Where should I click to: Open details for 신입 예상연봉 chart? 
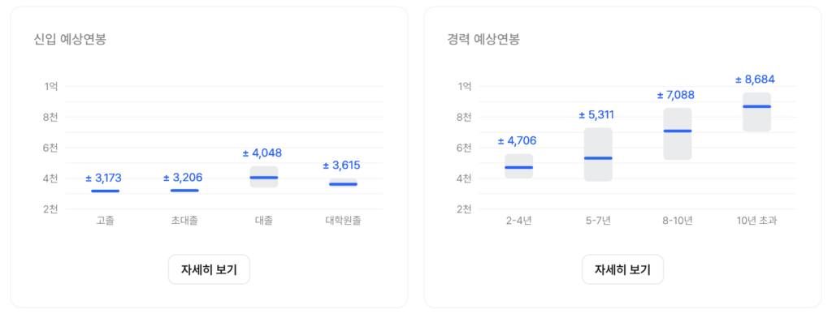pyautogui.click(x=209, y=270)
